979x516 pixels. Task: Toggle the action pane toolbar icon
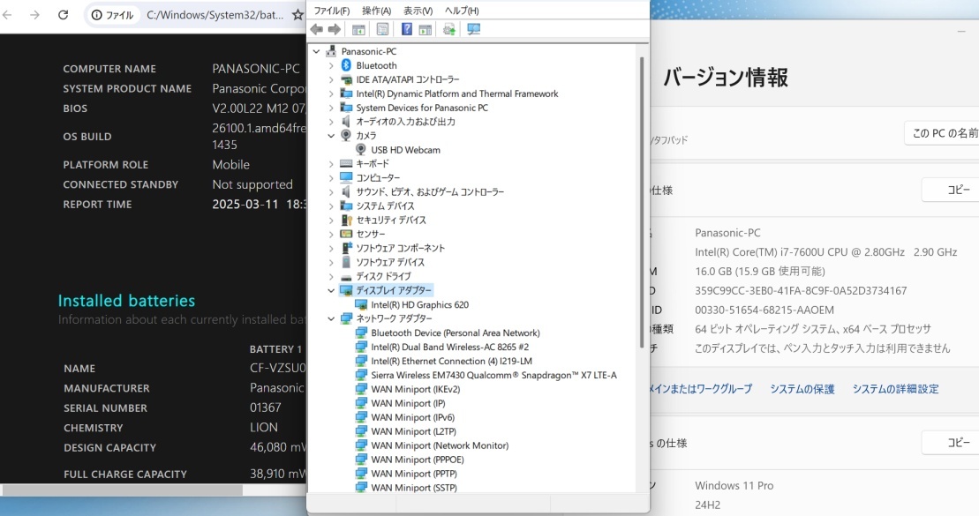tap(425, 29)
